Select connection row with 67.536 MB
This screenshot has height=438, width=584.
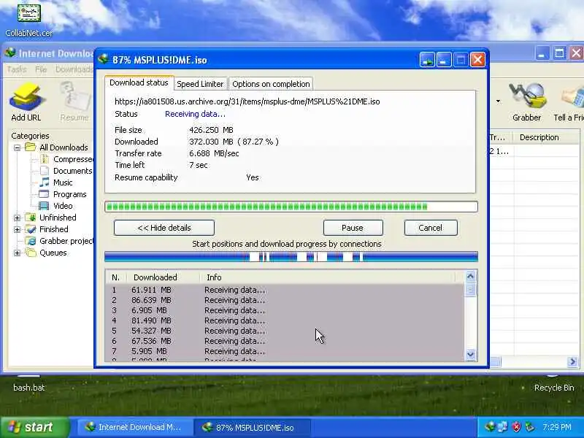285,341
